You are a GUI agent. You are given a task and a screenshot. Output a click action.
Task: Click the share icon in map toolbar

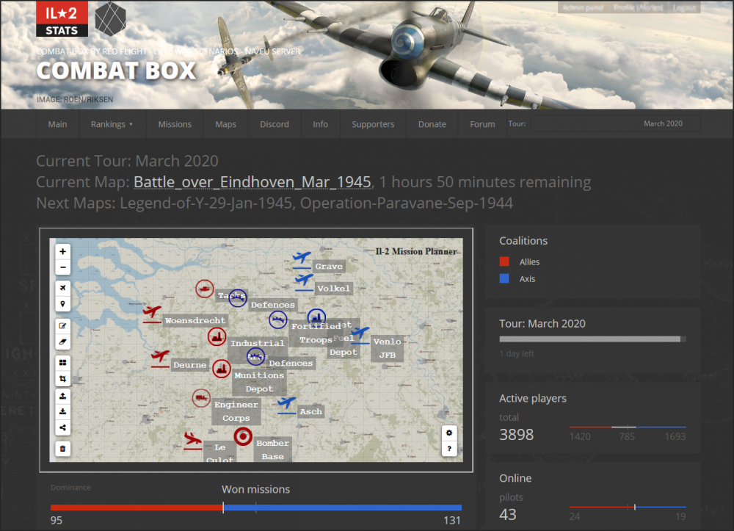[x=62, y=427]
